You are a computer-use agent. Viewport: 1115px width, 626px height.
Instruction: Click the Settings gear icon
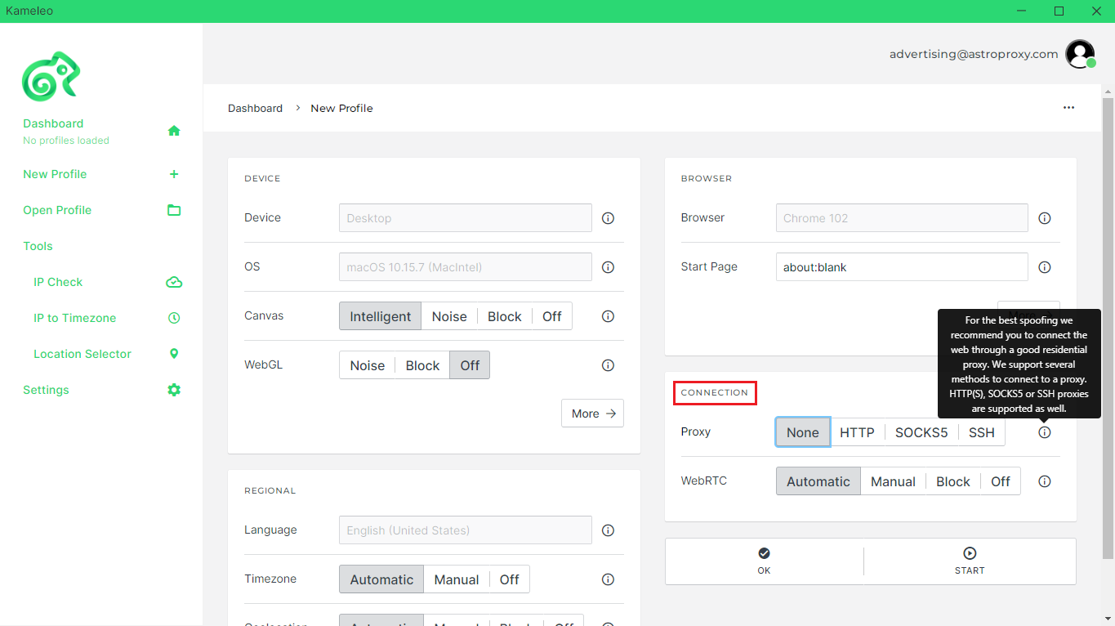[x=174, y=390]
